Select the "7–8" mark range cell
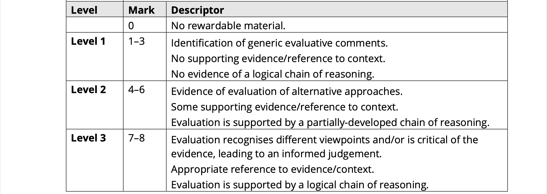Screen dimensions: 547x194 [136, 138]
